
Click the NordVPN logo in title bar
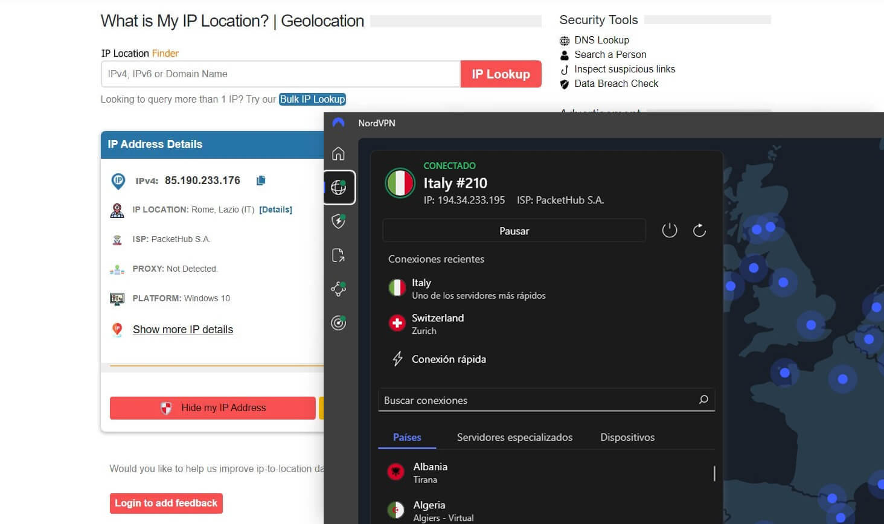pos(338,123)
